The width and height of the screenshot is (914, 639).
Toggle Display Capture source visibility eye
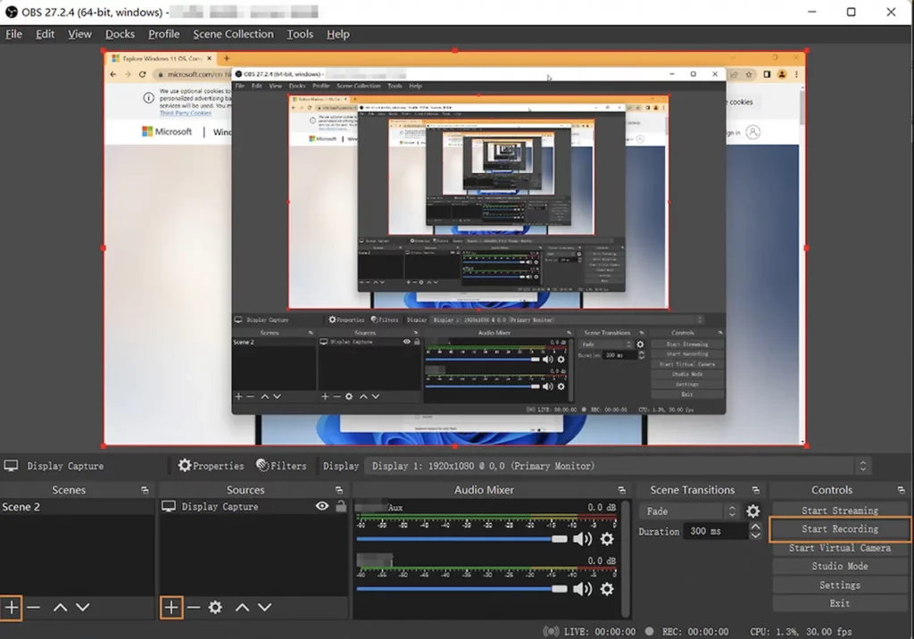pyautogui.click(x=321, y=506)
